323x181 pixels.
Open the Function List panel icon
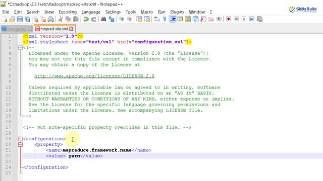click(203, 19)
